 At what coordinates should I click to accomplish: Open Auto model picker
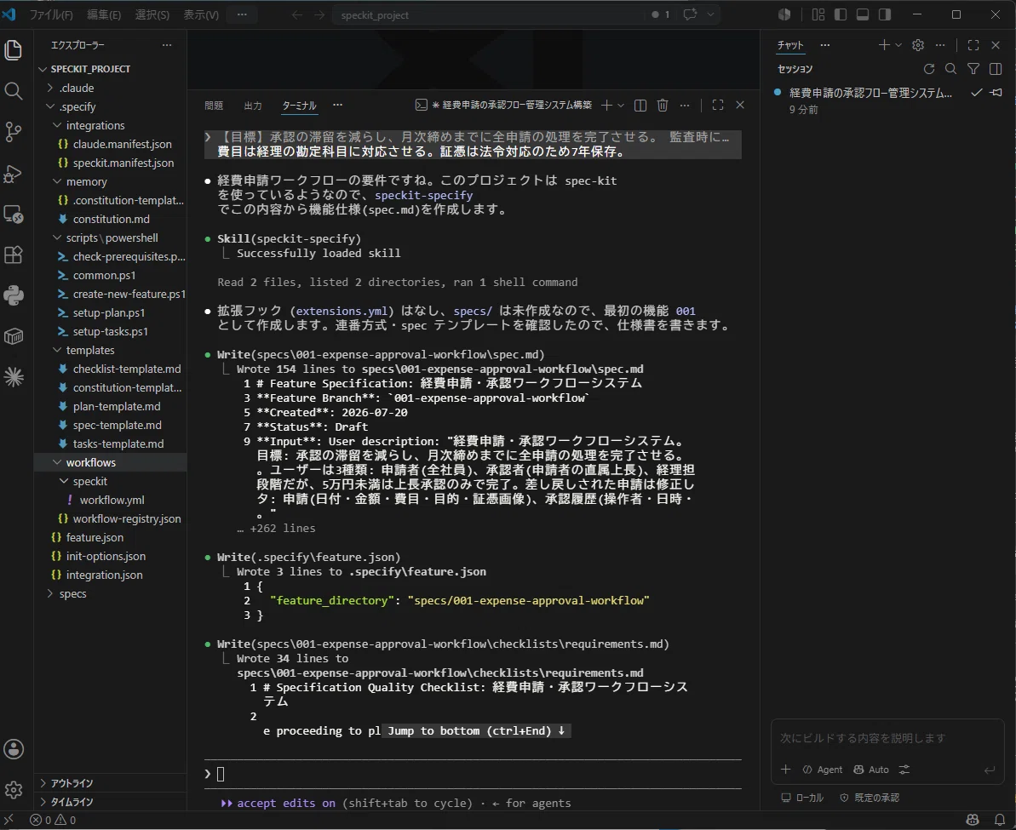[x=871, y=769]
